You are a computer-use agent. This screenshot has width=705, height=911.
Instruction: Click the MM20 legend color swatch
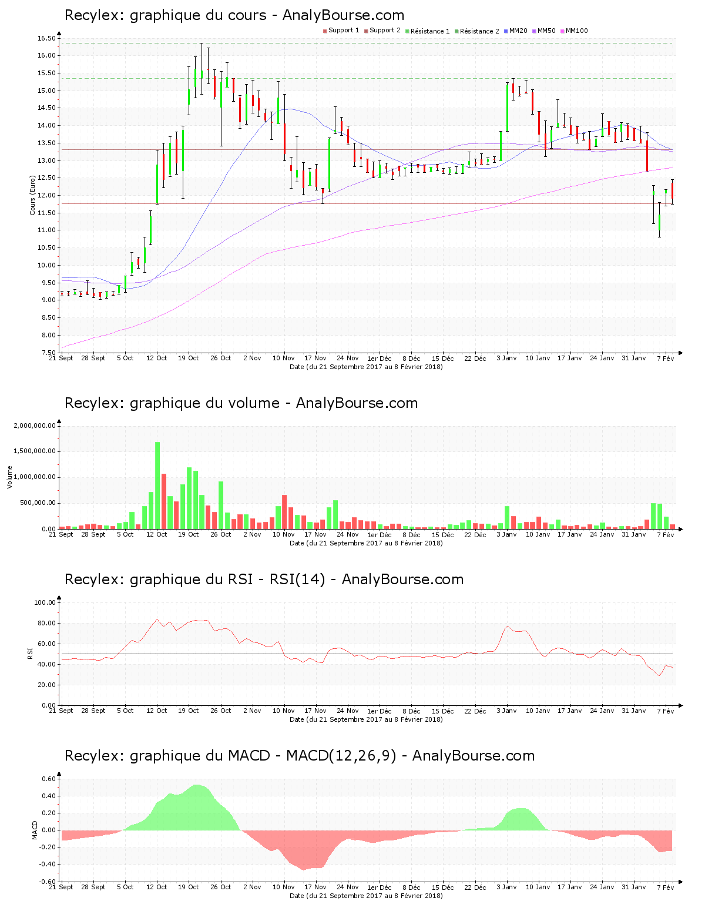[506, 31]
